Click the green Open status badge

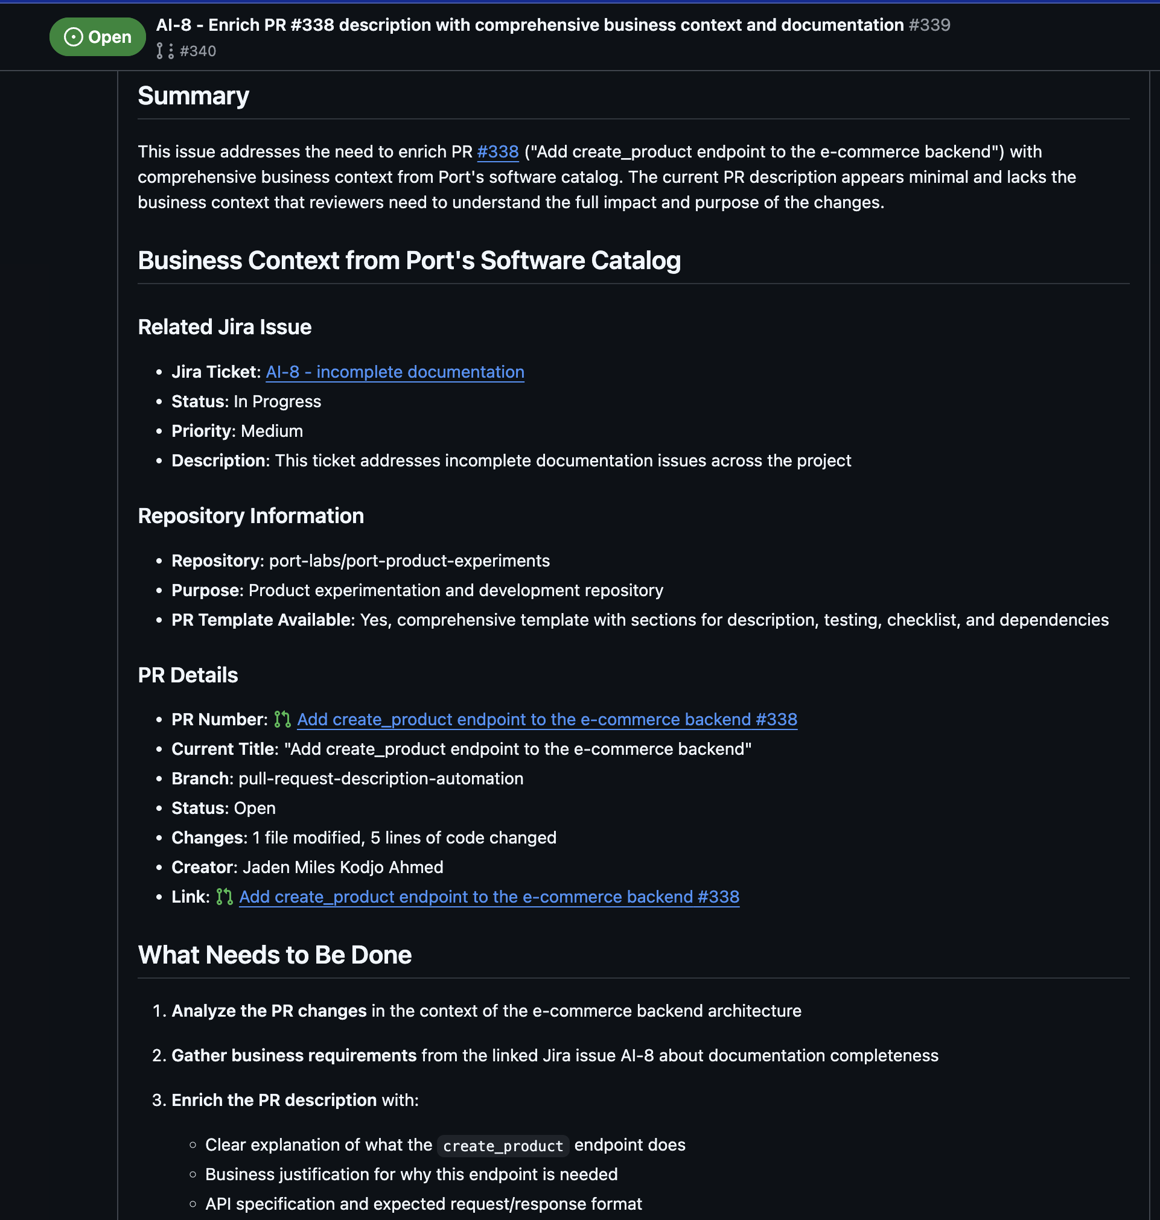(98, 37)
